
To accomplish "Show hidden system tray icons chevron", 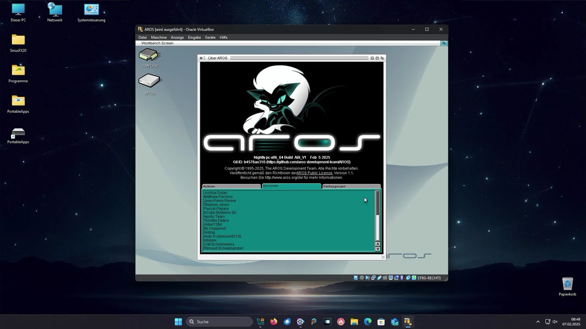I will (538, 322).
